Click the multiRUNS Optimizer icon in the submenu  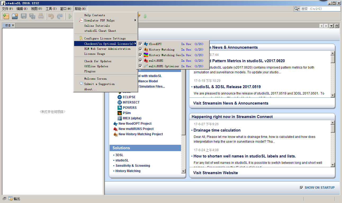(x=146, y=66)
